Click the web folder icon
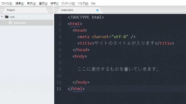This screenshot has width=186, height=104. (x=7, y=17)
